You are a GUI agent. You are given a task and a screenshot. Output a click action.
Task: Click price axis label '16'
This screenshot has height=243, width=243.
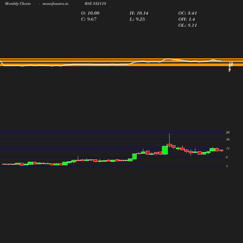point(227,139)
